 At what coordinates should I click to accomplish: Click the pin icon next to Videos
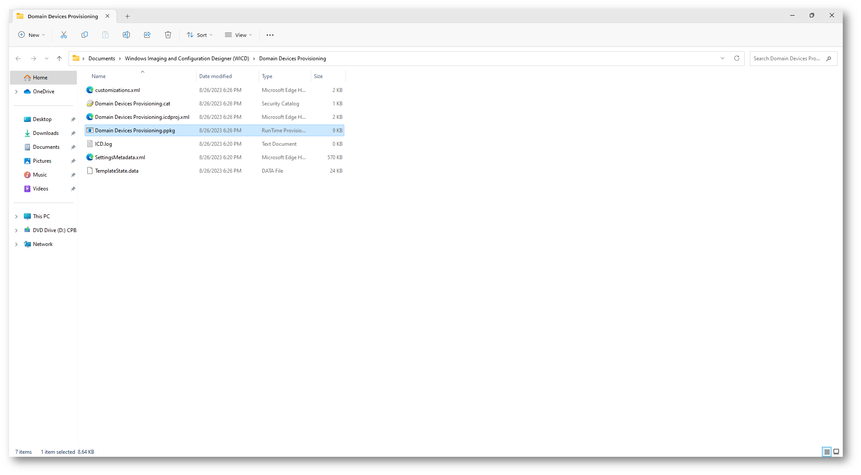(73, 189)
